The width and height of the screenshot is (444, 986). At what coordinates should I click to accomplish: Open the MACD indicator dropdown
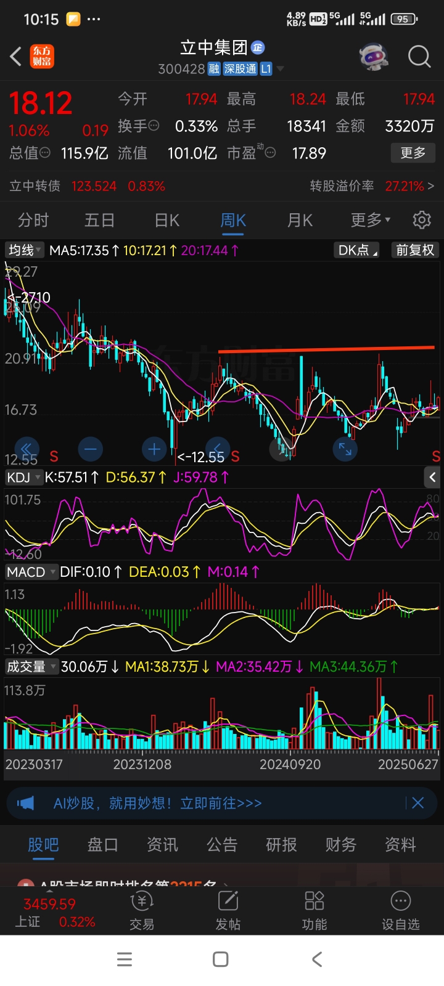[31, 572]
